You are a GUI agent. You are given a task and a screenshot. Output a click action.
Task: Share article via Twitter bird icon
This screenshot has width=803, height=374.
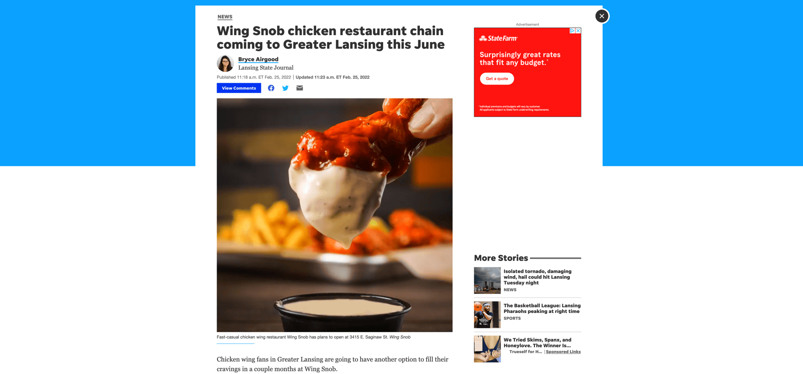click(285, 88)
